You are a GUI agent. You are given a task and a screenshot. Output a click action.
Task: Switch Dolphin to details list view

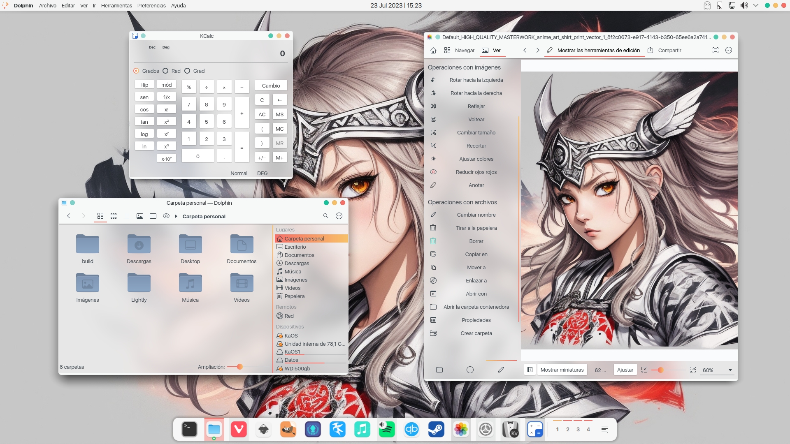click(x=127, y=216)
